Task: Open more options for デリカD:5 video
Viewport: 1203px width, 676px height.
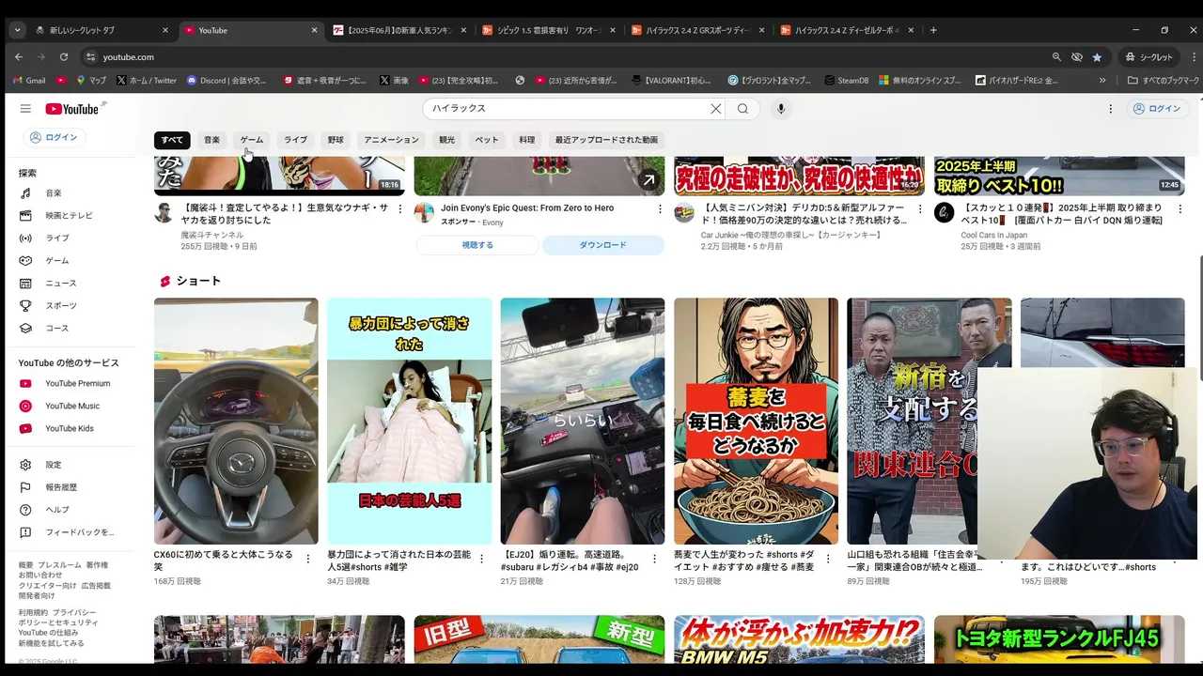Action: pyautogui.click(x=920, y=209)
